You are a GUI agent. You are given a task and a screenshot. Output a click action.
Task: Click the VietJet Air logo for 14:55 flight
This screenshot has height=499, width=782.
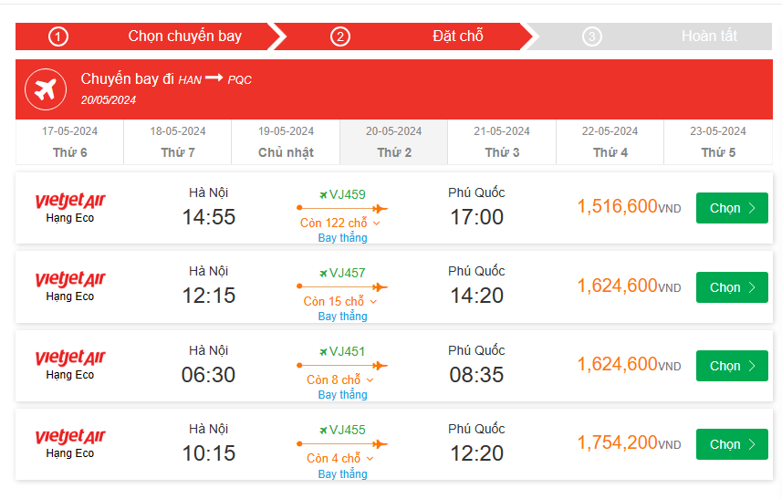pos(70,201)
